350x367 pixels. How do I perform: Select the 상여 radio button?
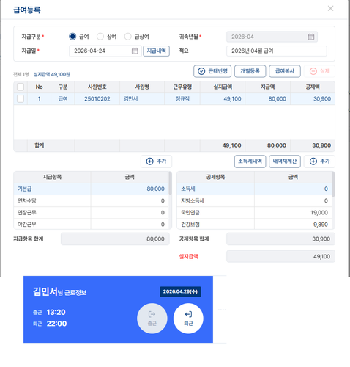(x=100, y=37)
